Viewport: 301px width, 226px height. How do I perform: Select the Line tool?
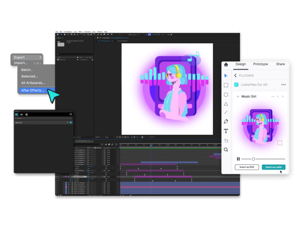point(226,112)
